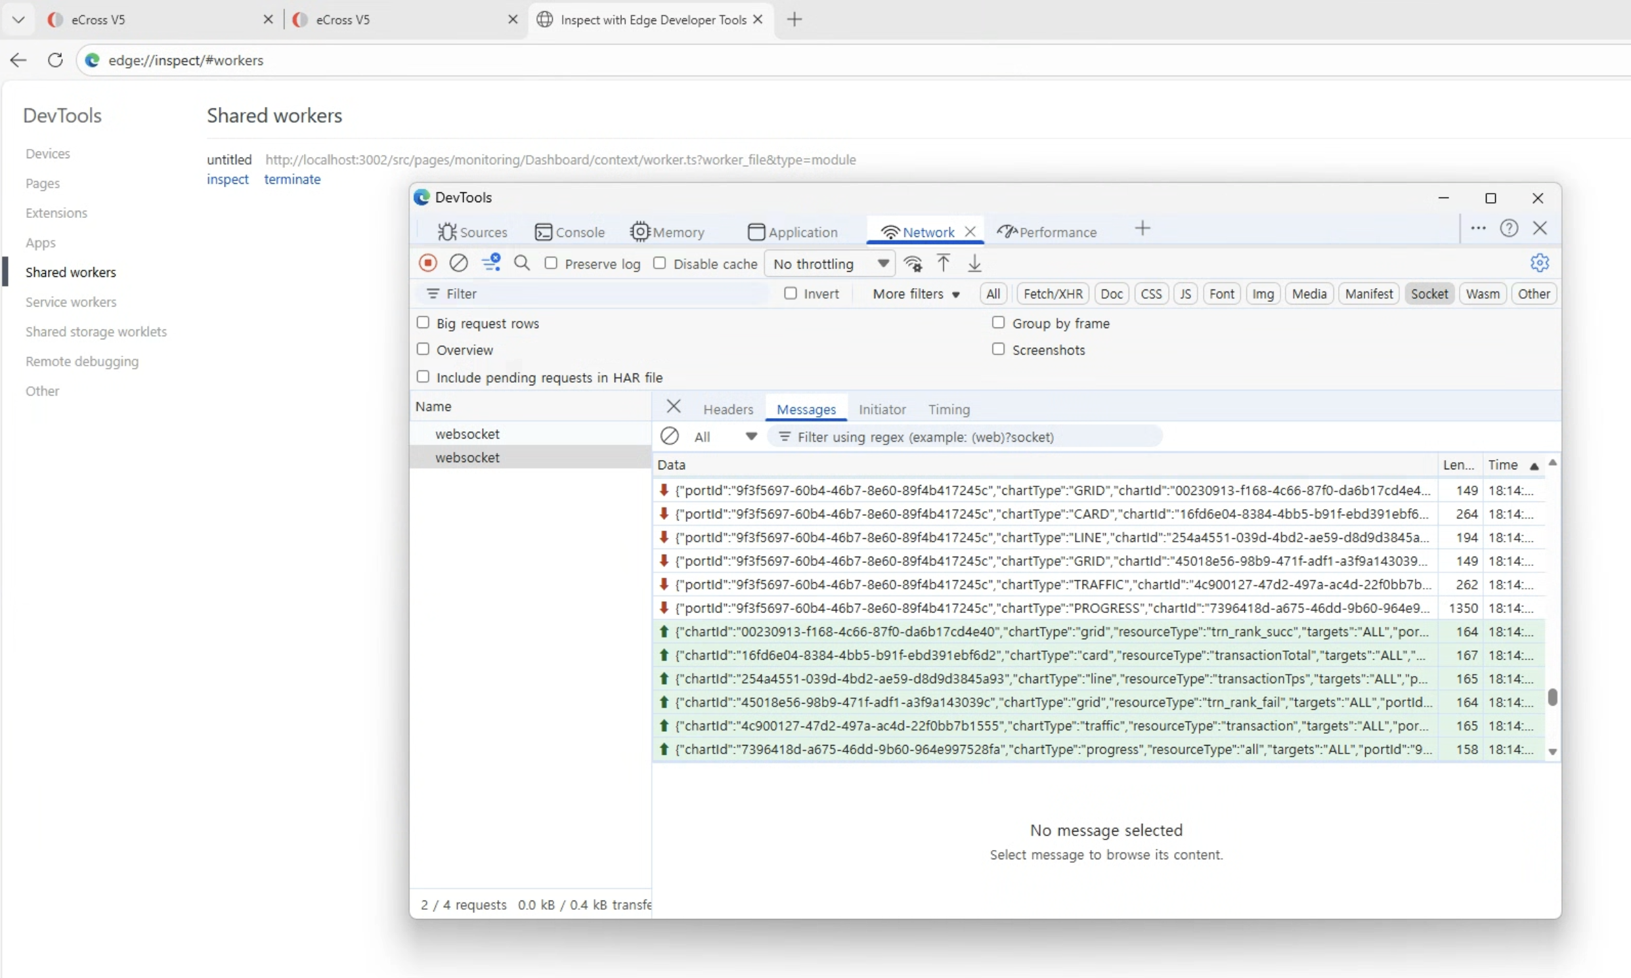Toggle the network filter bar

coord(490,263)
